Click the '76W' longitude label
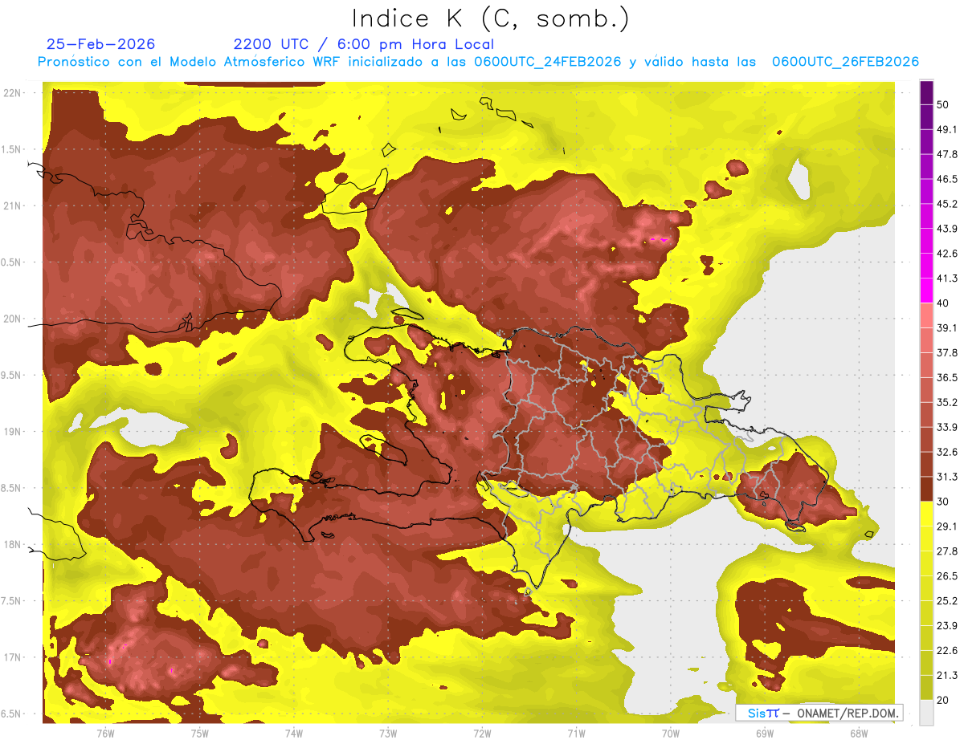Screen dimensions: 964x744 coord(105,733)
